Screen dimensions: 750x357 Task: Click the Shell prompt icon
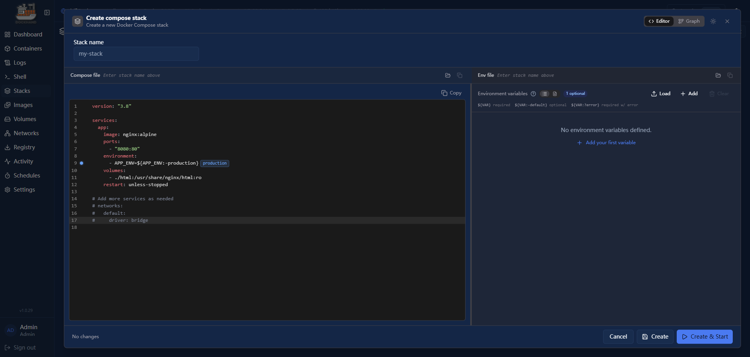(7, 77)
